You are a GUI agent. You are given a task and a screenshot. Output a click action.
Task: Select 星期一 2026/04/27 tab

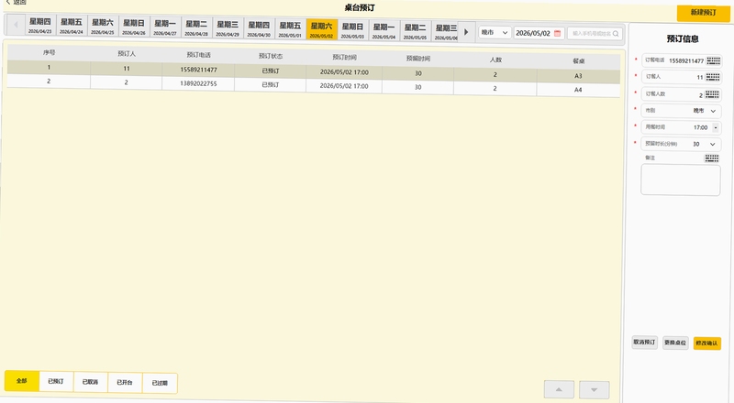165,27
